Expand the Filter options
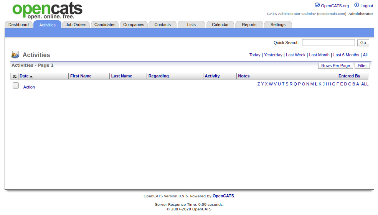Viewport: 378px width, 215px height. pyautogui.click(x=362, y=66)
